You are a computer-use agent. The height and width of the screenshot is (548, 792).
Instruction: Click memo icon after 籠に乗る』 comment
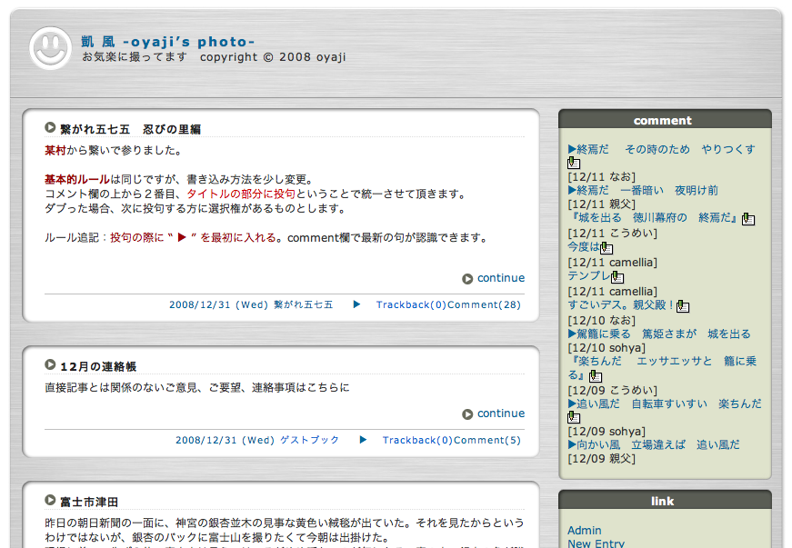[596, 376]
